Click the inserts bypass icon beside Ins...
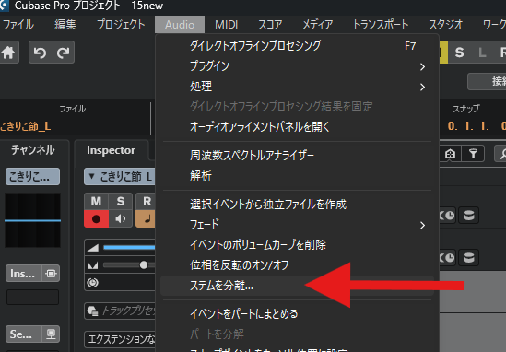Screen dimensions: 506x352 point(51,274)
